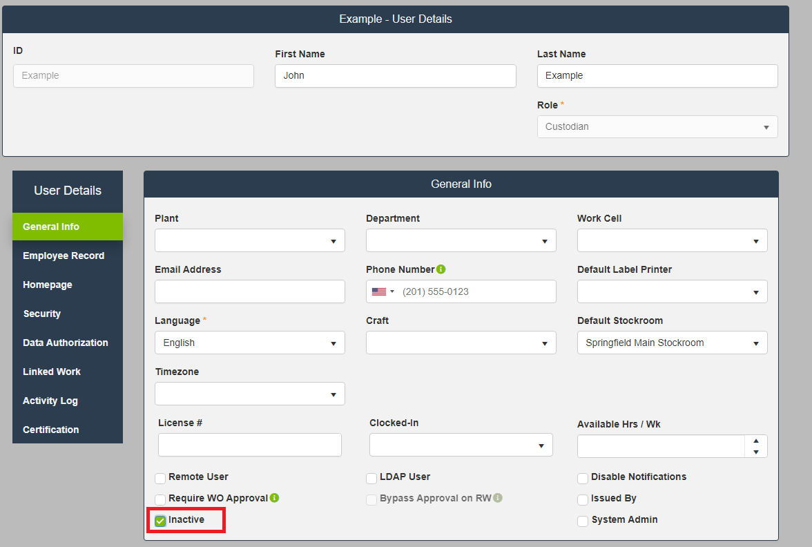Click the Require WO Approval info icon
Viewport: 812px width, 547px height.
click(274, 498)
